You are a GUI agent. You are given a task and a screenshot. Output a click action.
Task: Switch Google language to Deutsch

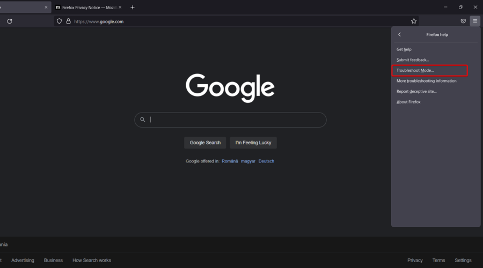point(266,161)
